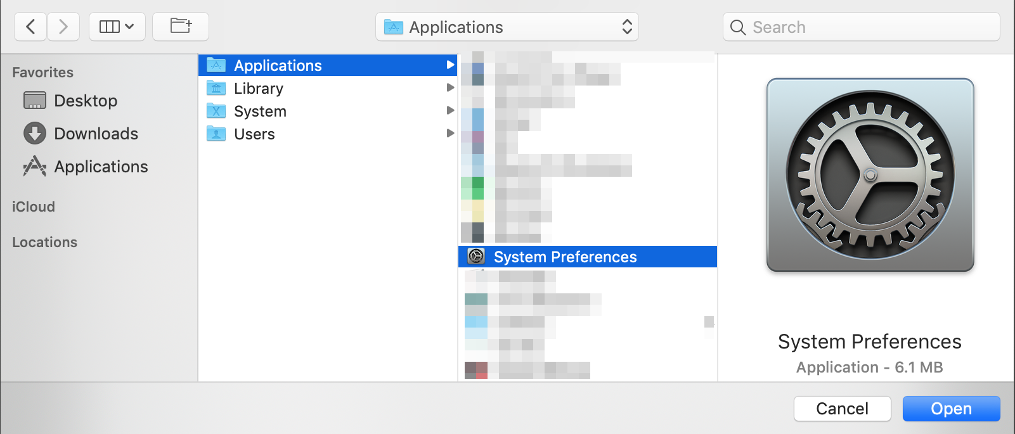Screen dimensions: 1015x434
Task: Expand the System row disclosure arrow
Action: tap(450, 110)
